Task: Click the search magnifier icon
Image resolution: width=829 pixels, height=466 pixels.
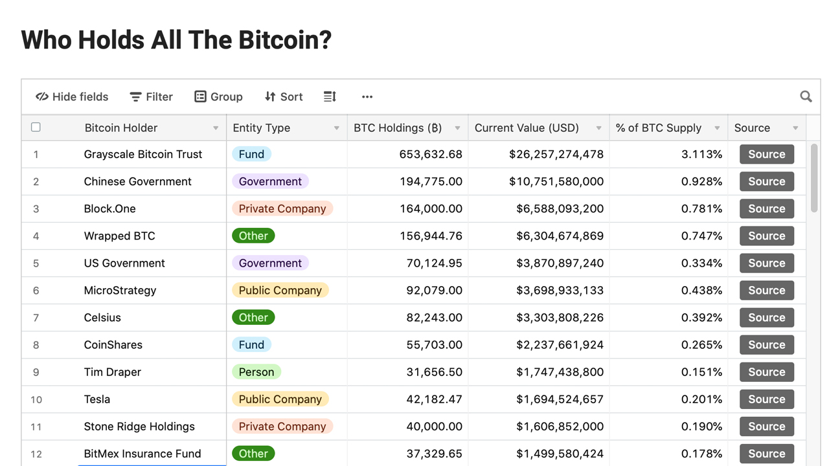Action: (806, 96)
